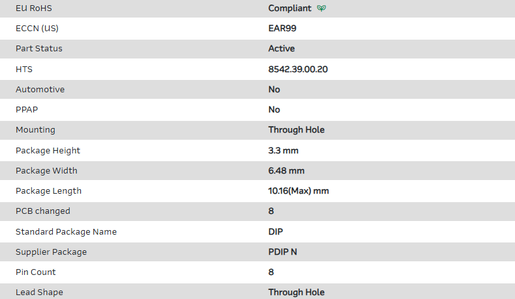Click the Pin Count label
Viewport: 515px width, 299px height.
(36, 272)
